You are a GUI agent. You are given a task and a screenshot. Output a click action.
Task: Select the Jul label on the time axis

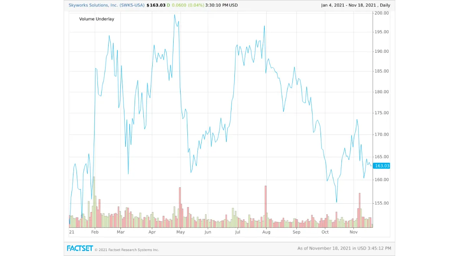pyautogui.click(x=238, y=232)
